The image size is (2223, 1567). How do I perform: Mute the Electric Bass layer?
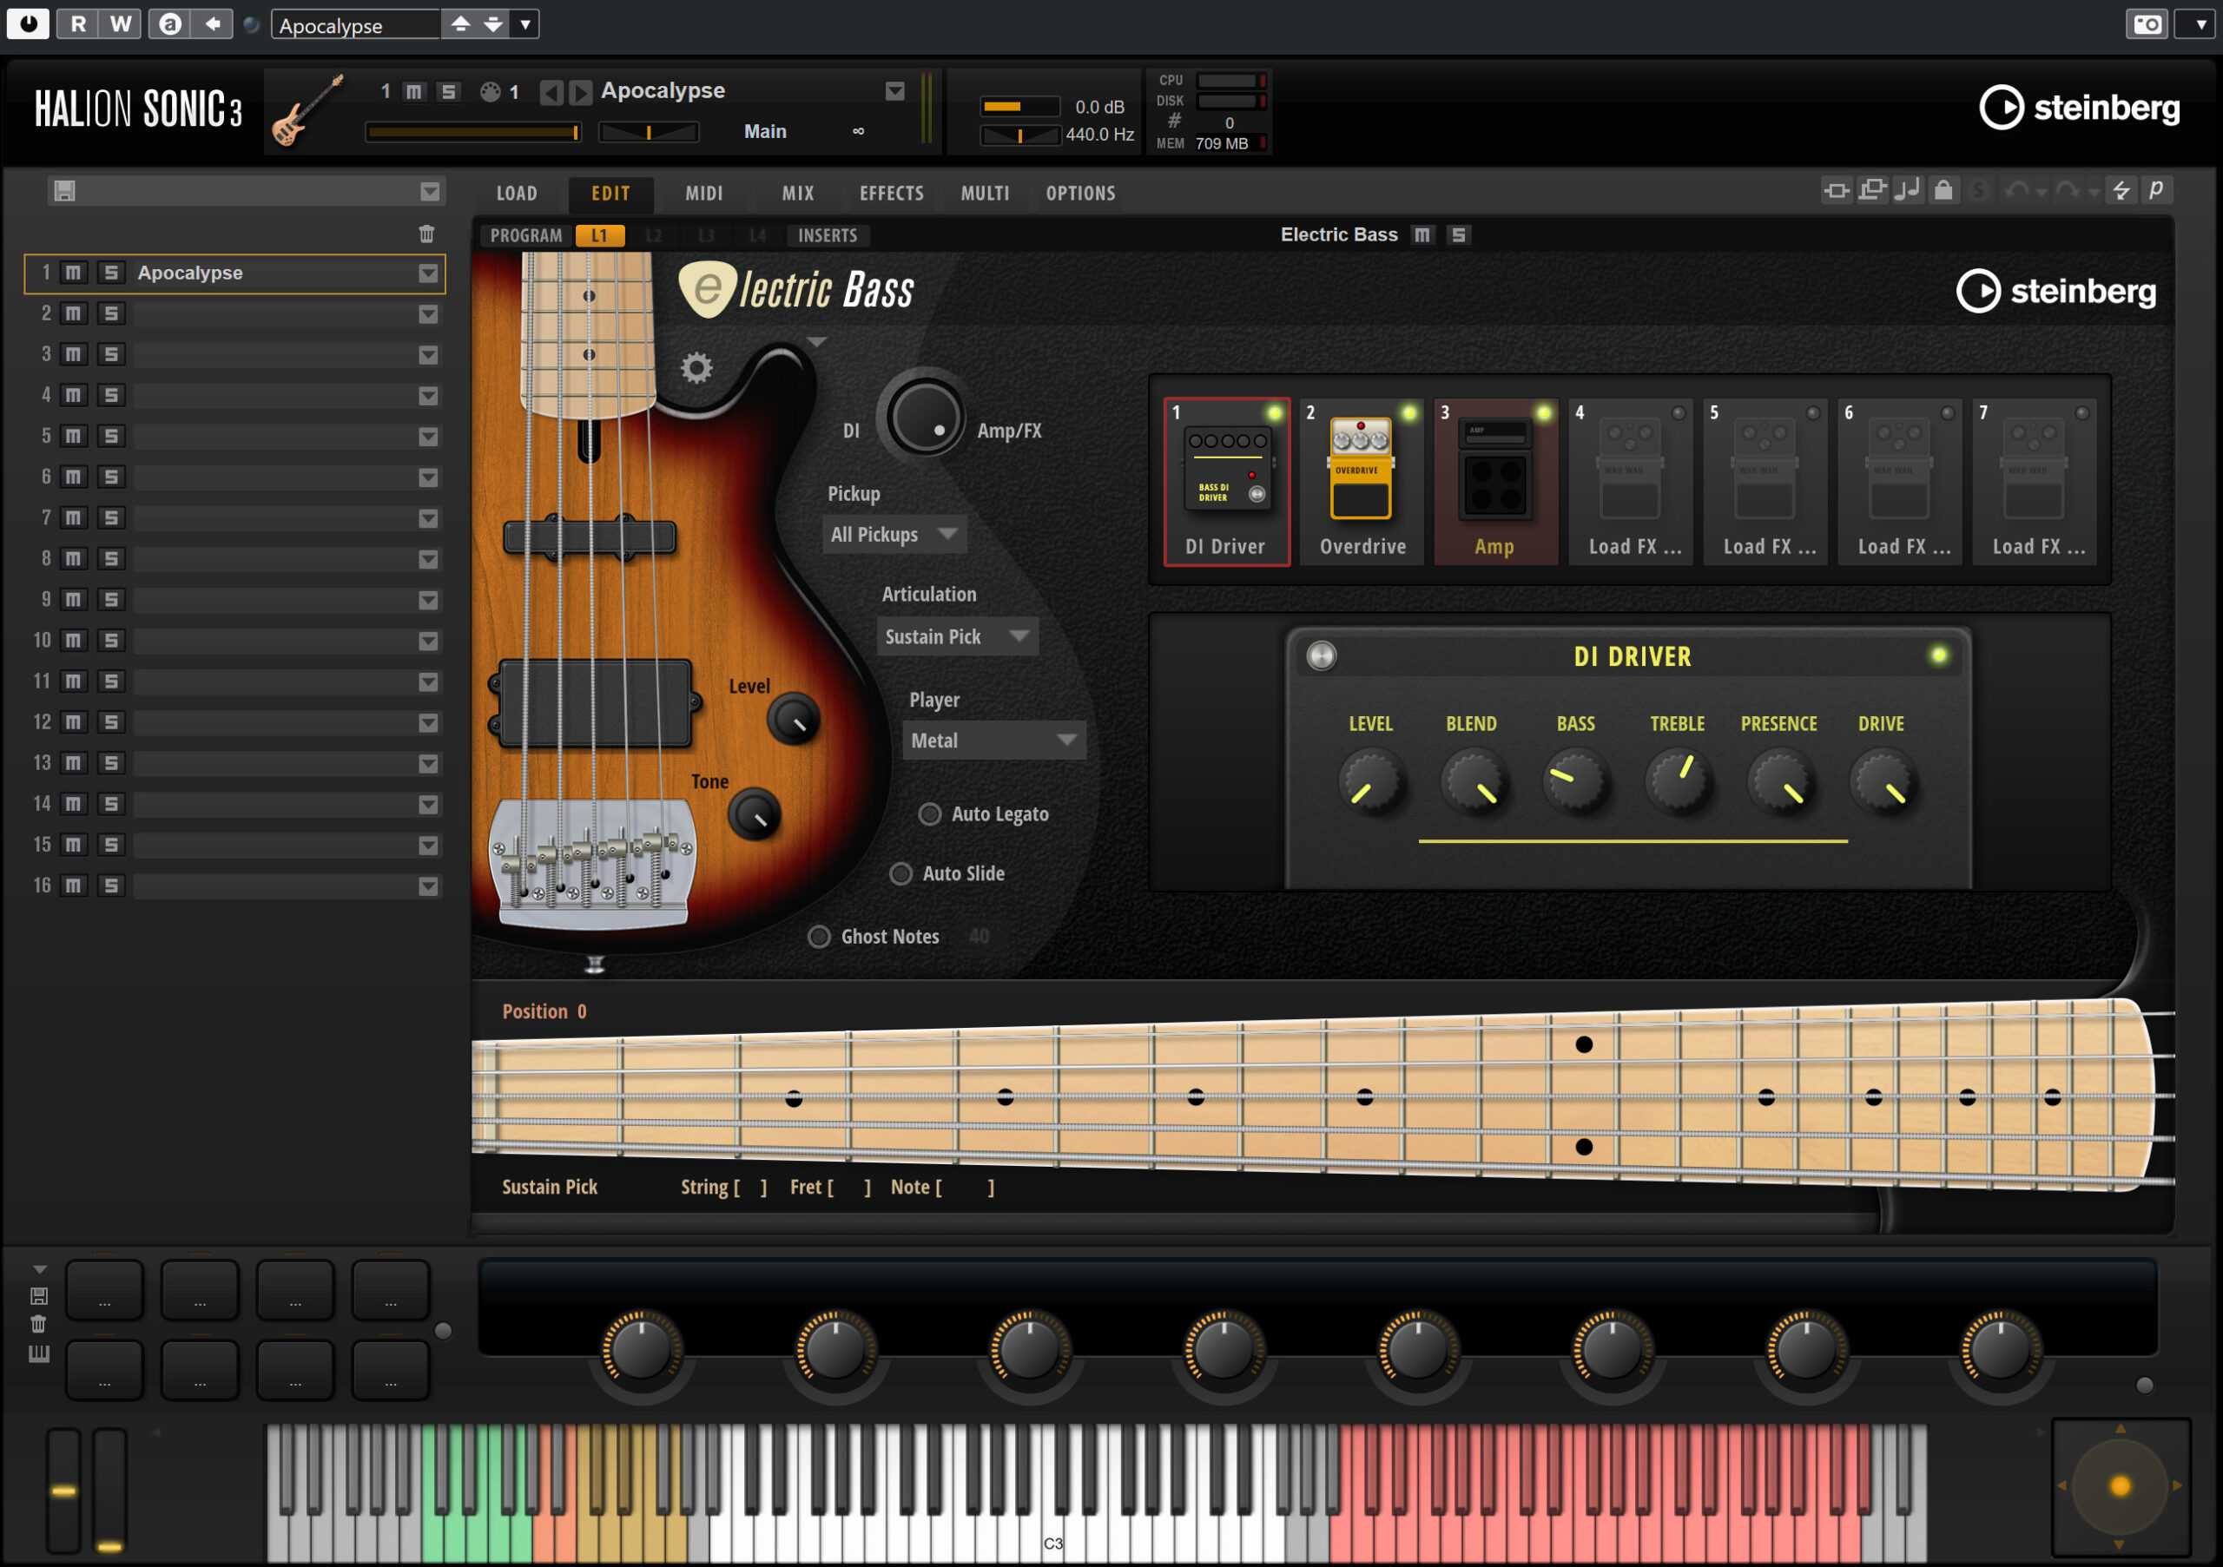click(x=1422, y=234)
